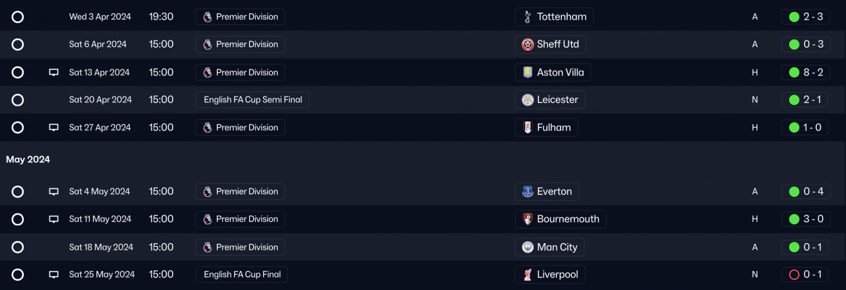The image size is (846, 290).
Task: Open the English FA Cup Semi Final competition
Action: tap(252, 100)
